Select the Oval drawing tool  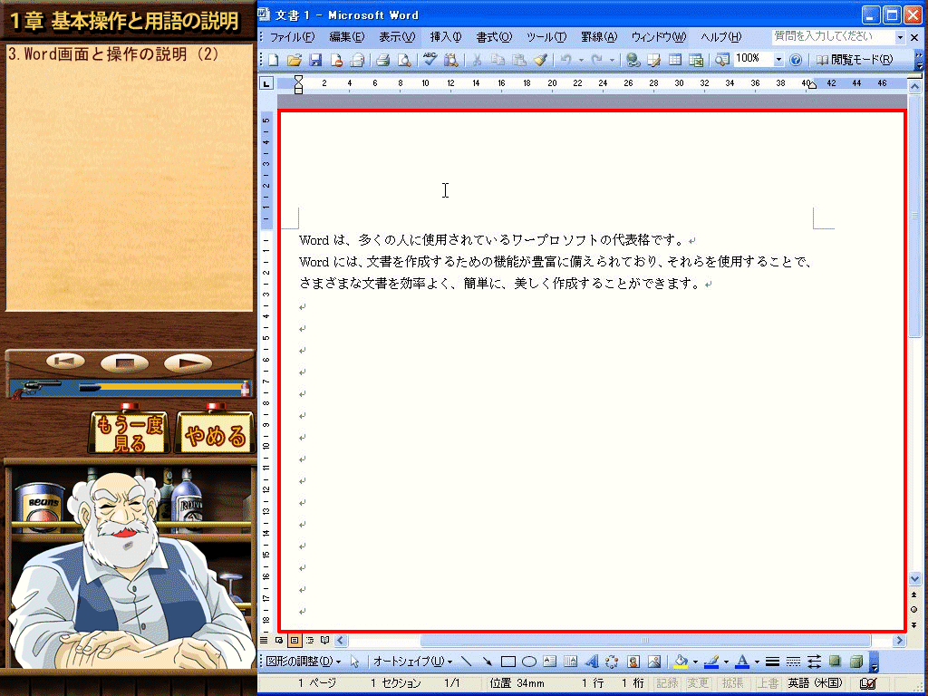coord(529,661)
